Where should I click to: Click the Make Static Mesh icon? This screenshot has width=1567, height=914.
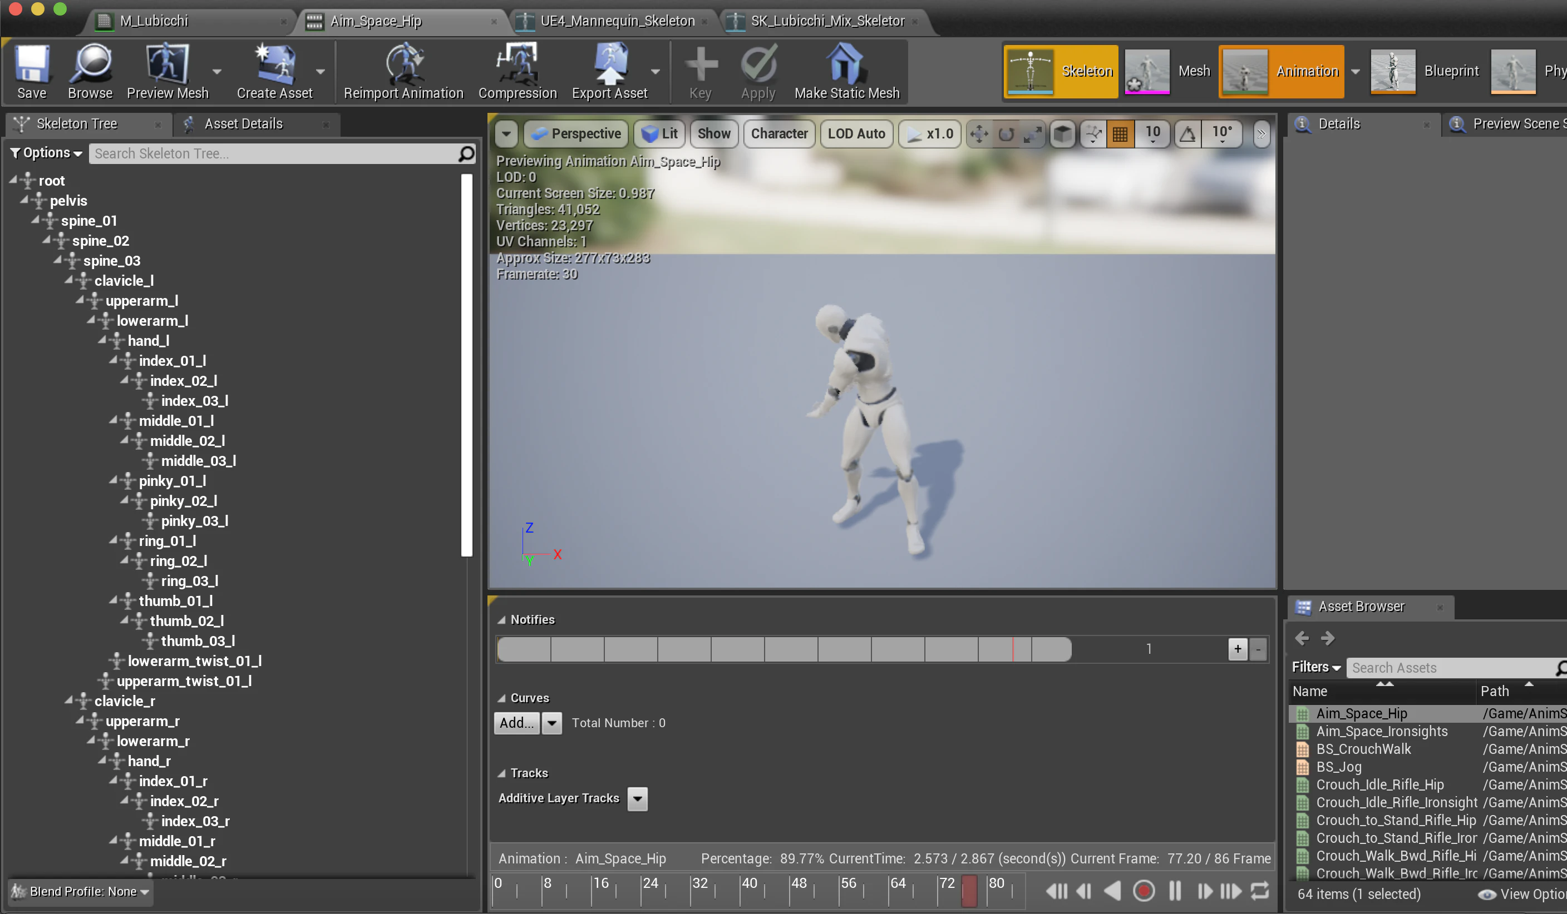(846, 64)
